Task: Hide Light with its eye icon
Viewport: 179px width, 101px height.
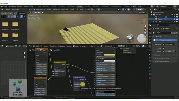Action: pyautogui.click(x=175, y=22)
